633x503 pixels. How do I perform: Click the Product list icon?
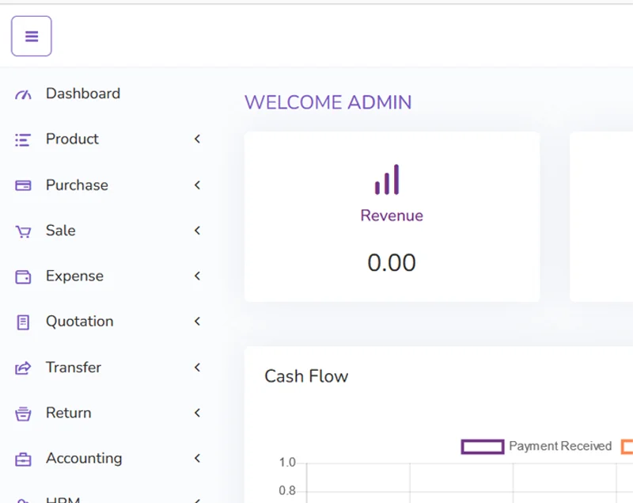pyautogui.click(x=23, y=140)
